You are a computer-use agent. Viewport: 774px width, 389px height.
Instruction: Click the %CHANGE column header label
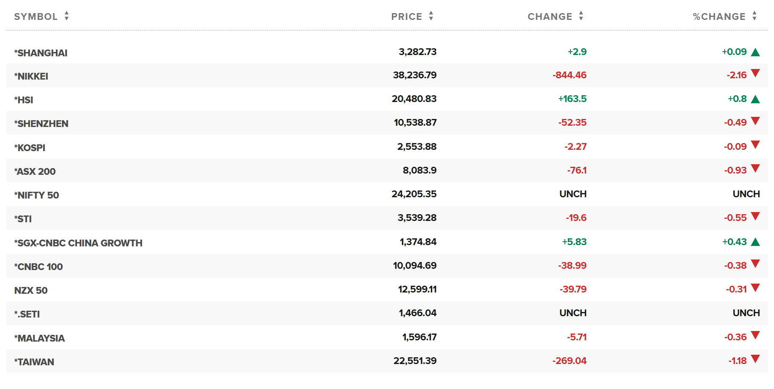719,17
